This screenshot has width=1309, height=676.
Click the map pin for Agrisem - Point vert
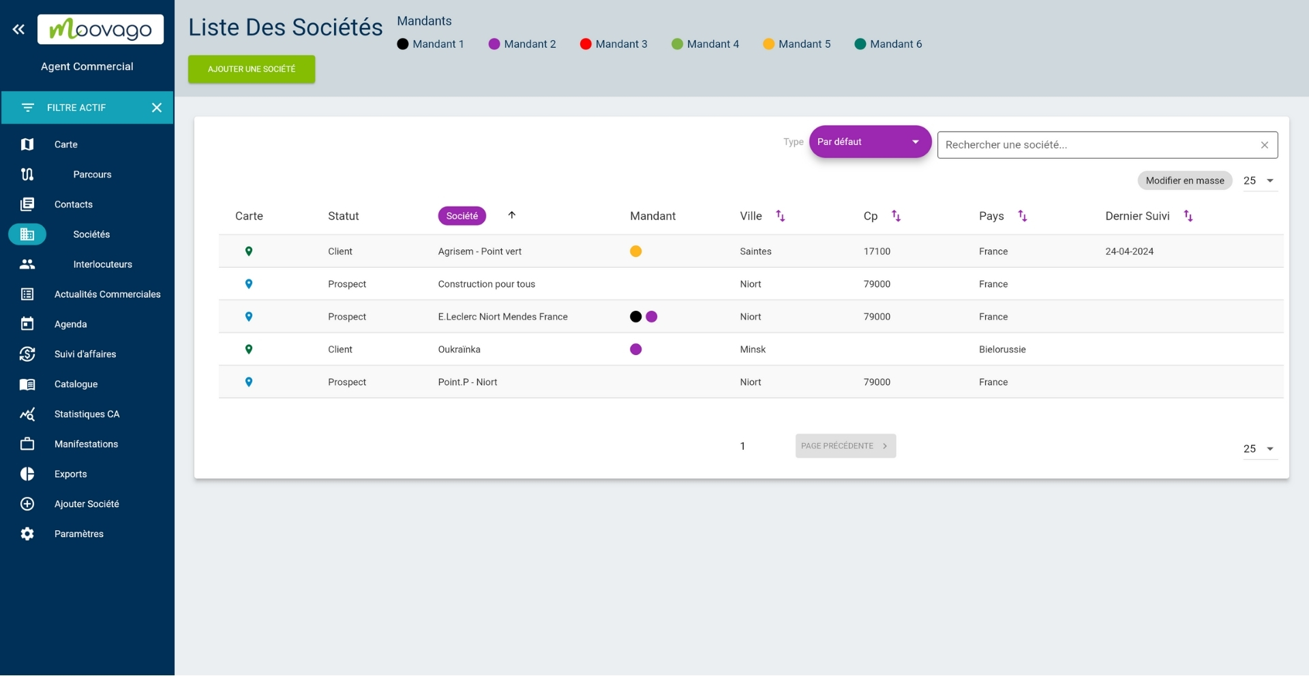(x=249, y=251)
